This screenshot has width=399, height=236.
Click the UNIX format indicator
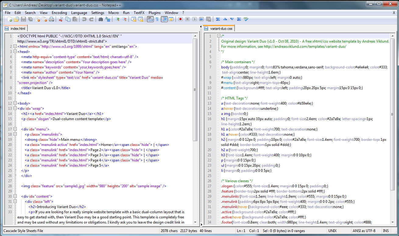click(x=333, y=231)
